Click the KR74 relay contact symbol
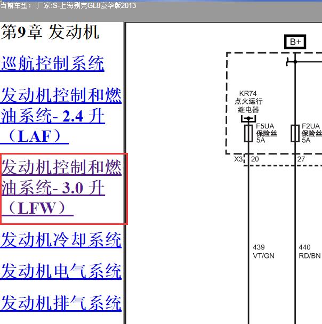 tap(248, 119)
